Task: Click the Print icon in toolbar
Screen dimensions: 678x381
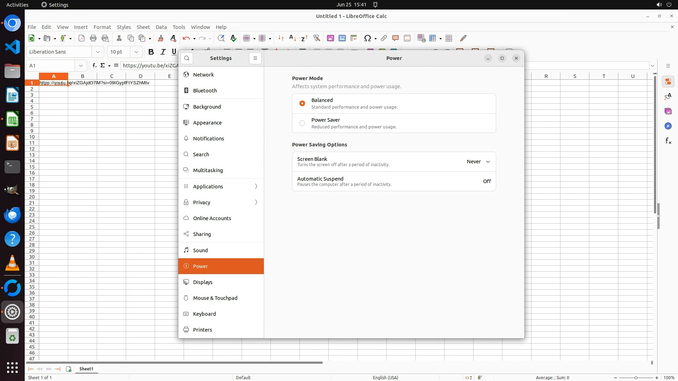Action: click(x=93, y=38)
